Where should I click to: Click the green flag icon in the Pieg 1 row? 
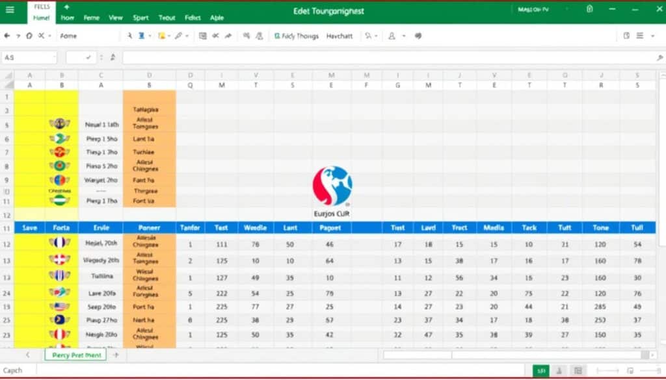point(60,200)
